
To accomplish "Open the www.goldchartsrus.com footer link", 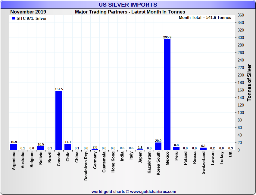I will tap(153, 191).
